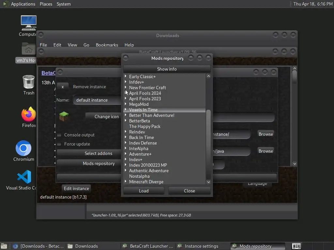Click the launcher changelog scroll down arrow

[295, 164]
